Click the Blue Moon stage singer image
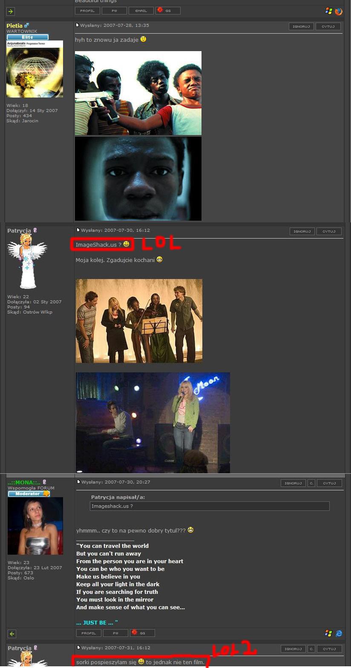The image size is (351, 668). [152, 423]
